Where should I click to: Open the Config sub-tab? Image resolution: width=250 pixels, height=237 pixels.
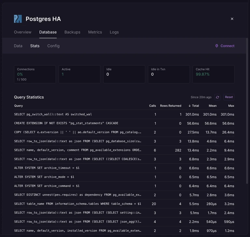(x=53, y=46)
